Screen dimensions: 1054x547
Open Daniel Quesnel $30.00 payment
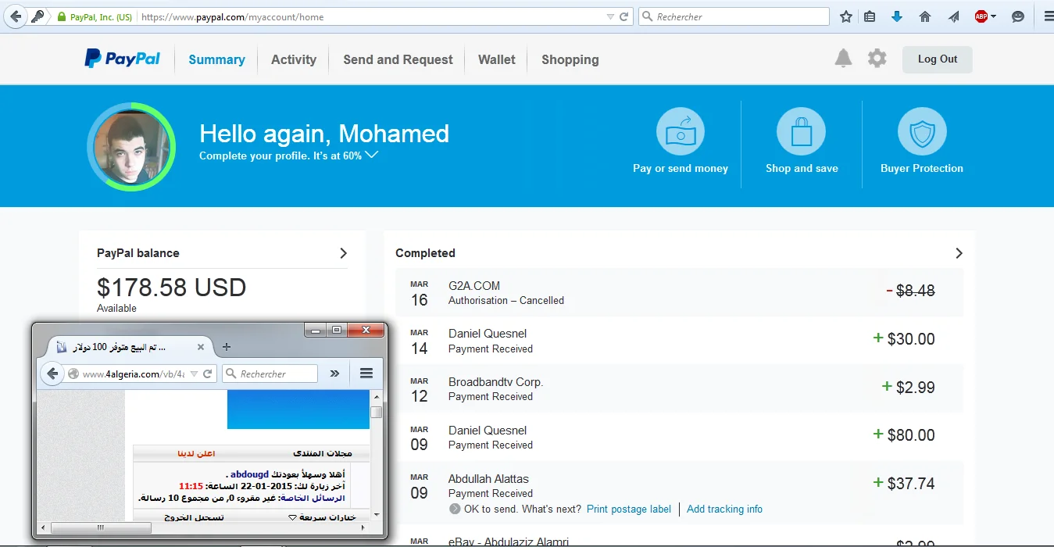[x=679, y=341]
